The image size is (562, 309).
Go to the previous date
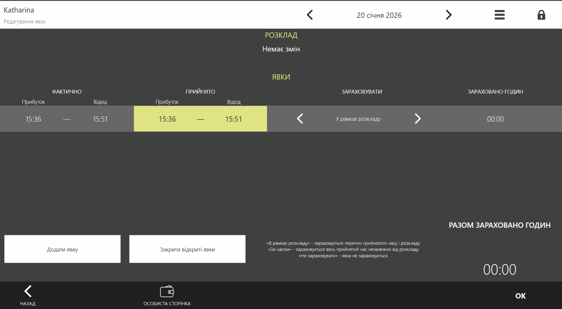pyautogui.click(x=310, y=15)
